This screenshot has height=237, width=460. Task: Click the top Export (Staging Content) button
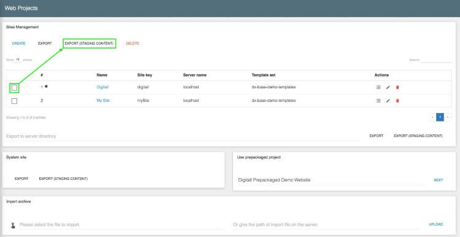pos(89,44)
